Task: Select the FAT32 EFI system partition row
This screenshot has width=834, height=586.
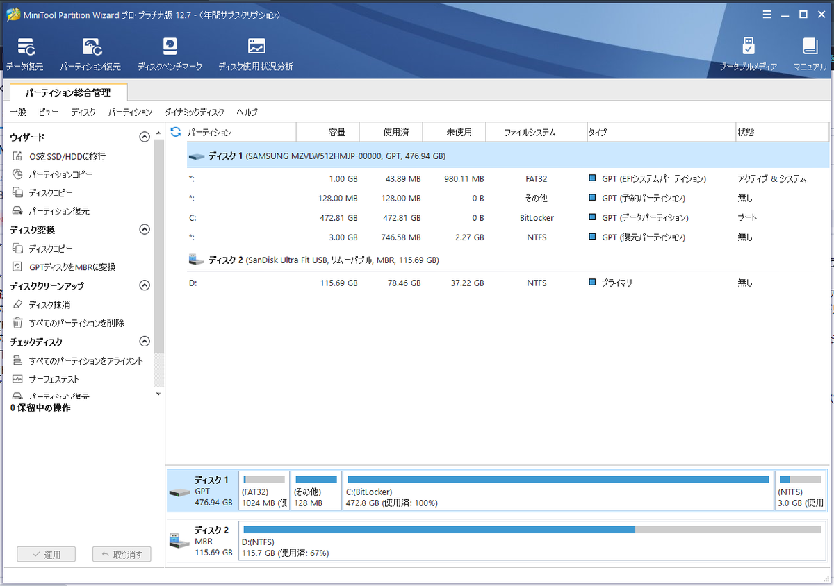Action: (508, 178)
